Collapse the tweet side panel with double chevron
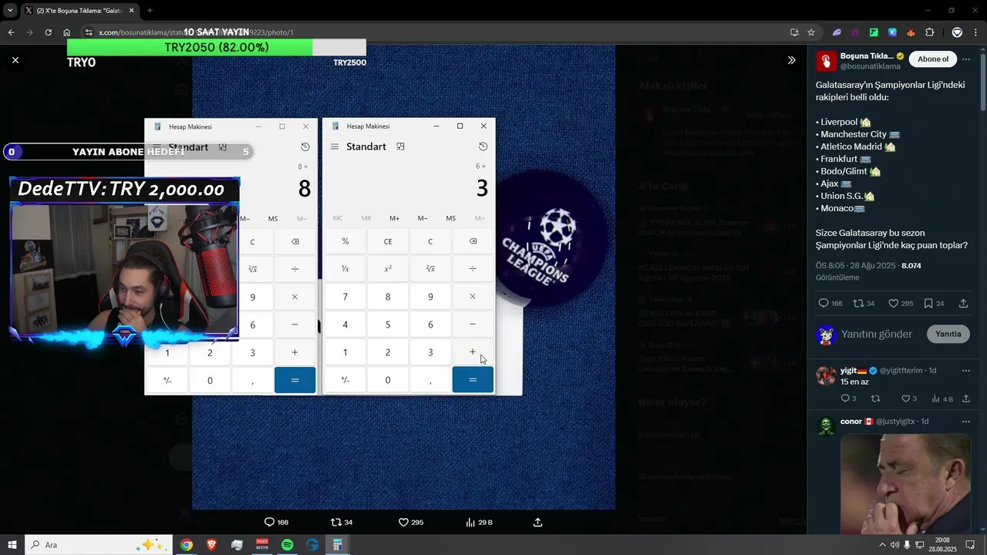The height and width of the screenshot is (555, 987). coord(791,60)
